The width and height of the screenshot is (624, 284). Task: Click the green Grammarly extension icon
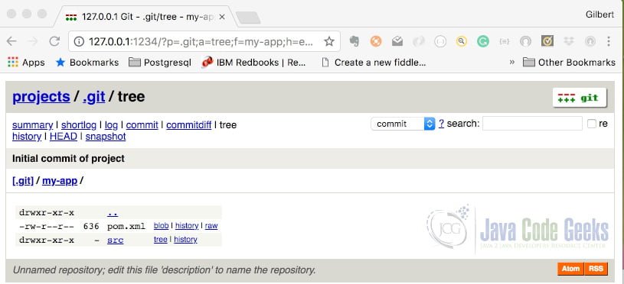(x=482, y=41)
